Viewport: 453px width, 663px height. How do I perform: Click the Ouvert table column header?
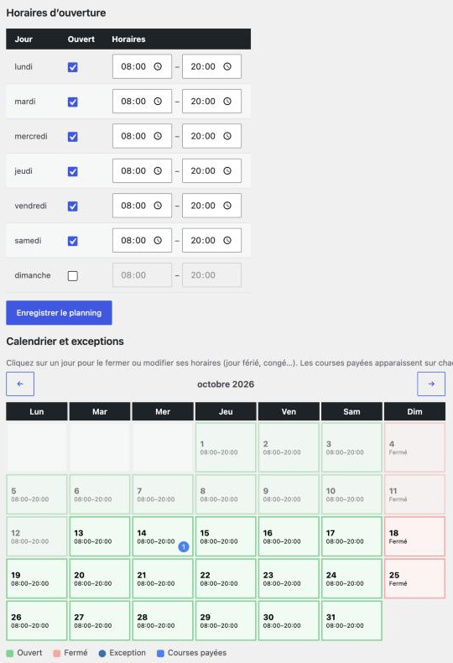(x=81, y=39)
